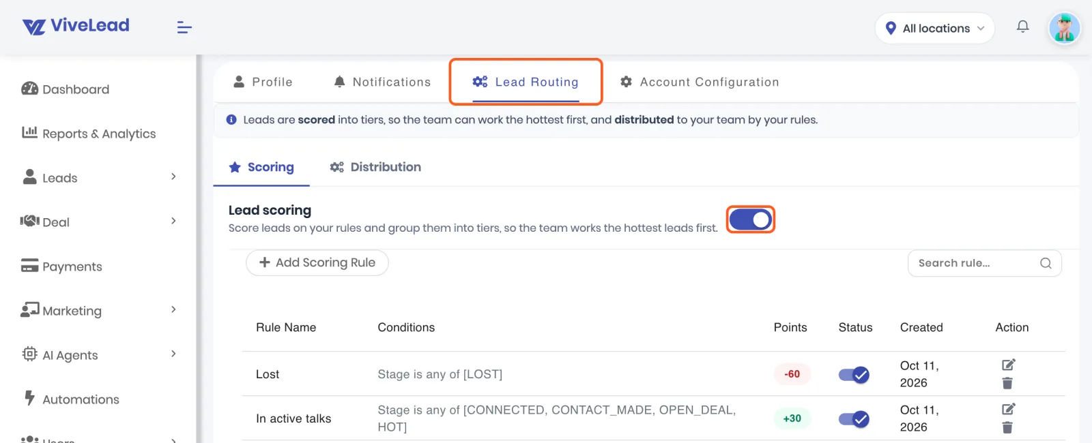
Task: Expand the Leads submenu chevron
Action: [x=173, y=177]
